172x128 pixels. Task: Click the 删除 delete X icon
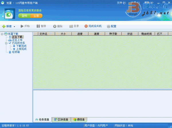tap(55, 26)
